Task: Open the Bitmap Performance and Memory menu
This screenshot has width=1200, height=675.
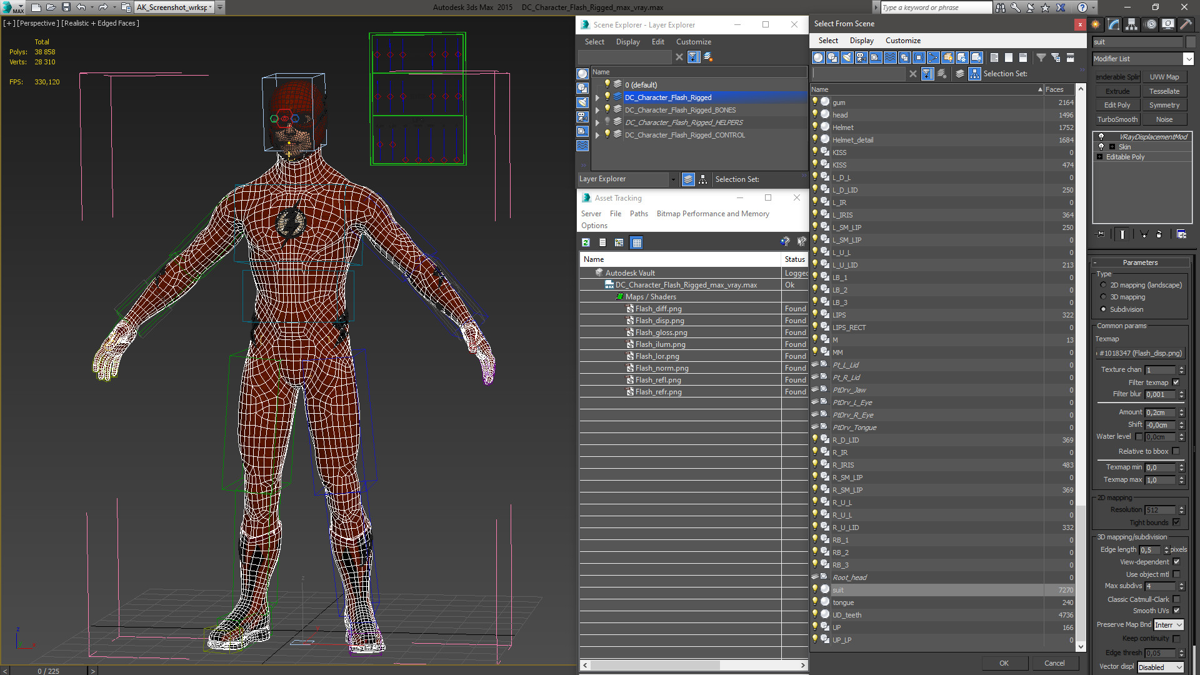Action: click(x=713, y=214)
